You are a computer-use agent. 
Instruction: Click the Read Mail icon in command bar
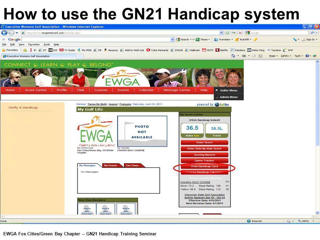[x=254, y=56]
